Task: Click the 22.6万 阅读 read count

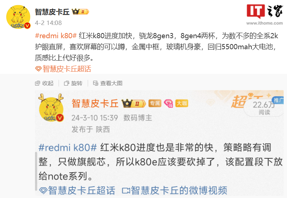Action: tap(264, 108)
